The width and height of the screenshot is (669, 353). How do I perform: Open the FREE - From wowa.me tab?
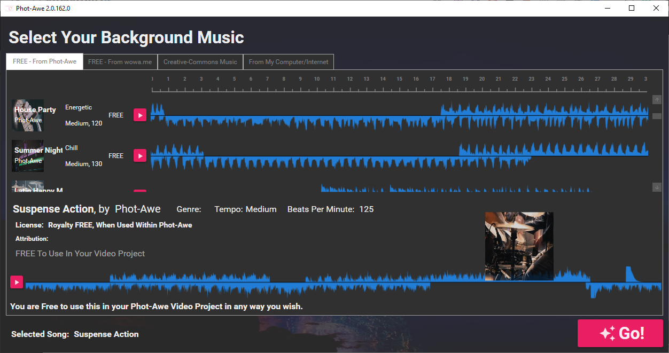120,62
